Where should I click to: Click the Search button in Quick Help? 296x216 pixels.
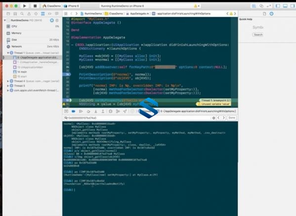(258, 35)
